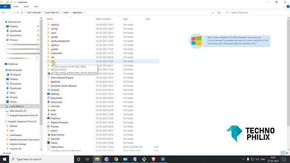Screen dimensions: 290x163
Task: Select Searches folder icon
Action: tap(48, 139)
